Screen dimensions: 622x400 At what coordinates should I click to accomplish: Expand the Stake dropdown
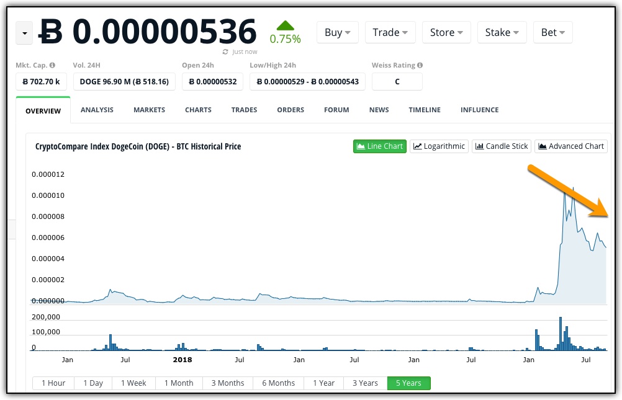tap(502, 32)
